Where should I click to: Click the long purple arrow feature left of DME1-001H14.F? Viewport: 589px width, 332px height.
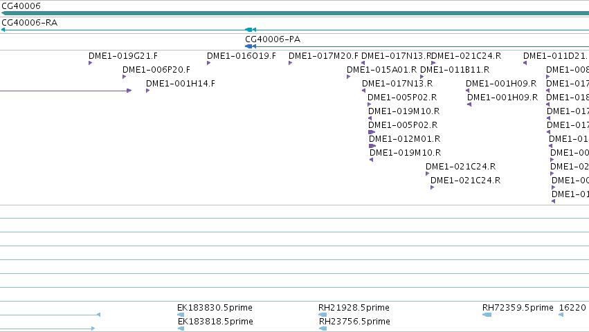[66, 91]
